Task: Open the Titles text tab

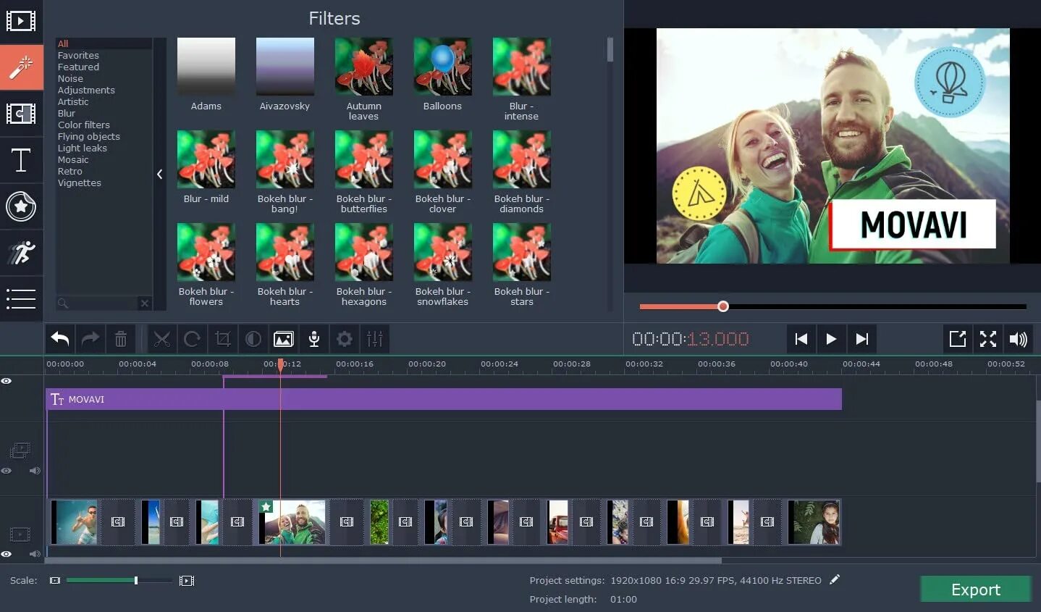Action: pos(21,160)
